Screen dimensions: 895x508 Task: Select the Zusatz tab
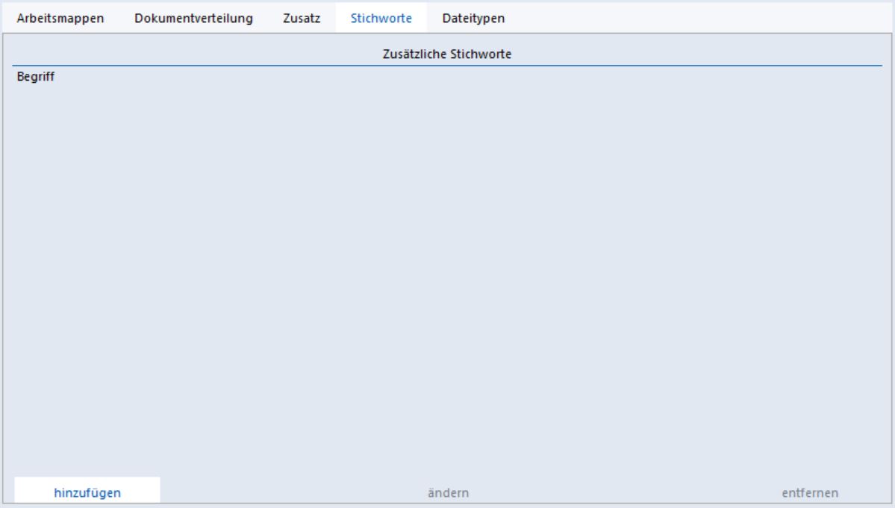[x=302, y=18]
